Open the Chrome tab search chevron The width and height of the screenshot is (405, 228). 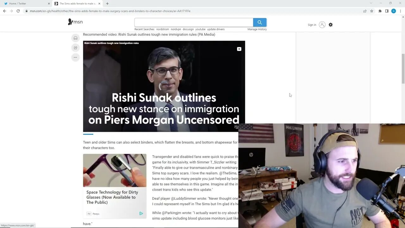pos(371,3)
